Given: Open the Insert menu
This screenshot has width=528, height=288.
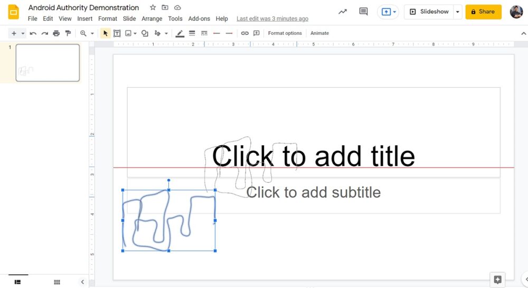Looking at the screenshot, I should pyautogui.click(x=84, y=18).
